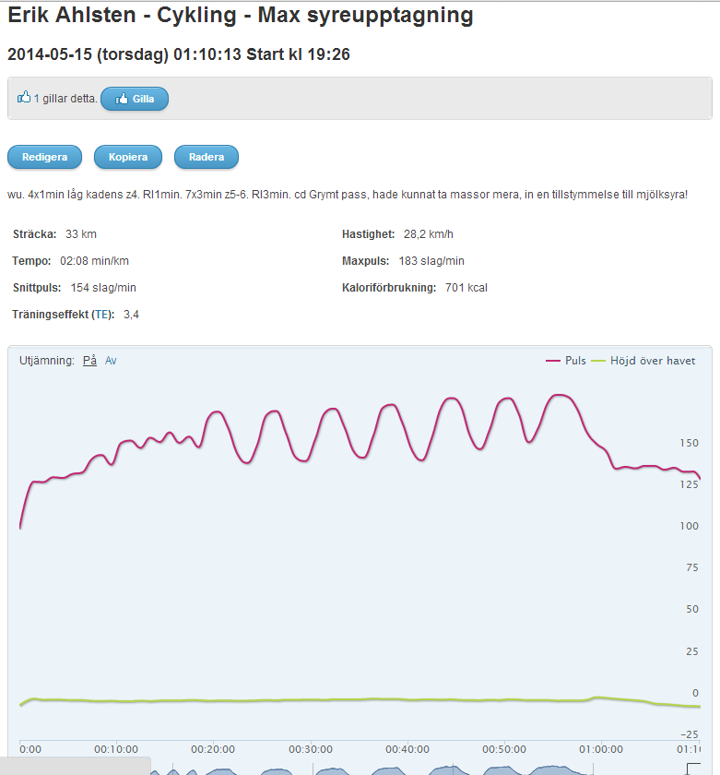Delete workout with Radera button

point(207,157)
